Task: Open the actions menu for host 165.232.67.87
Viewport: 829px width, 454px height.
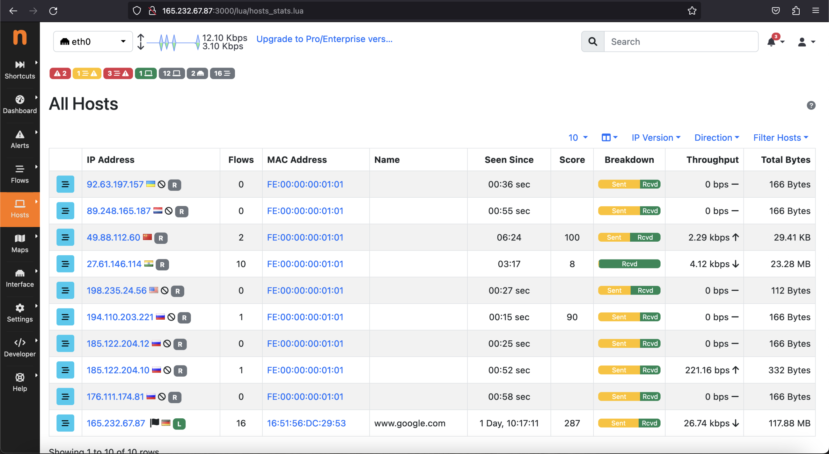Action: point(65,423)
